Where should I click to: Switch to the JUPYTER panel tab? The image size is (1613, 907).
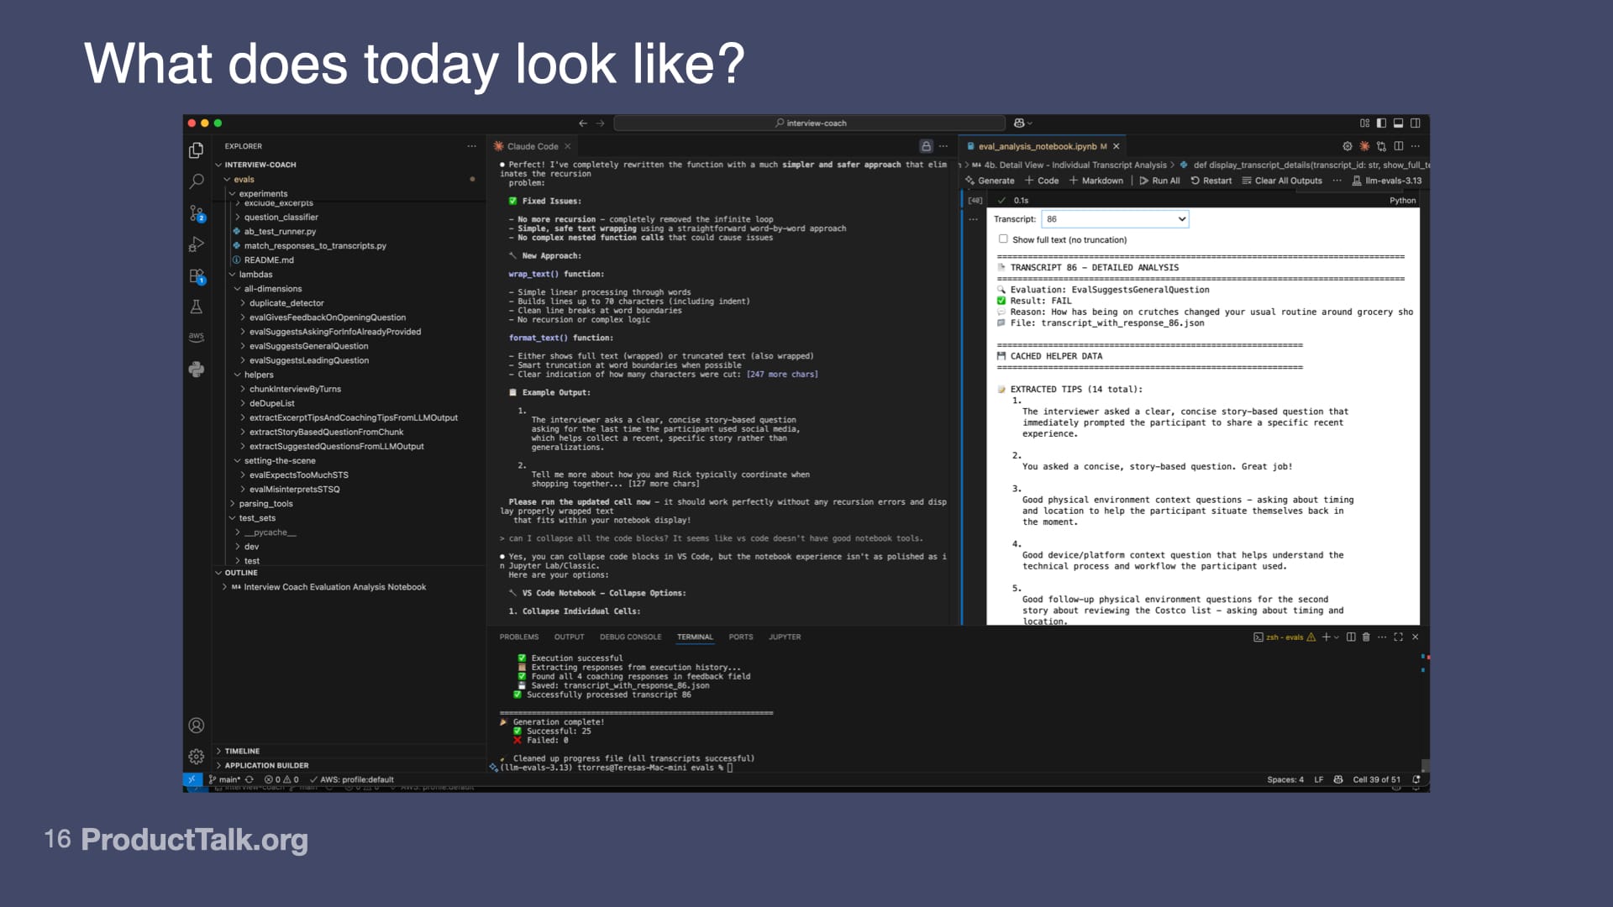tap(785, 637)
